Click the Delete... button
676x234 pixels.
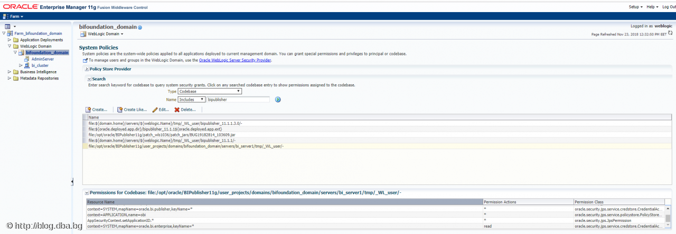tap(185, 110)
